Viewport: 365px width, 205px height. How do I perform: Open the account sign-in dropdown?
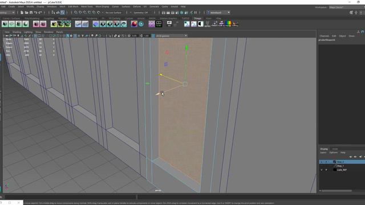(x=218, y=13)
